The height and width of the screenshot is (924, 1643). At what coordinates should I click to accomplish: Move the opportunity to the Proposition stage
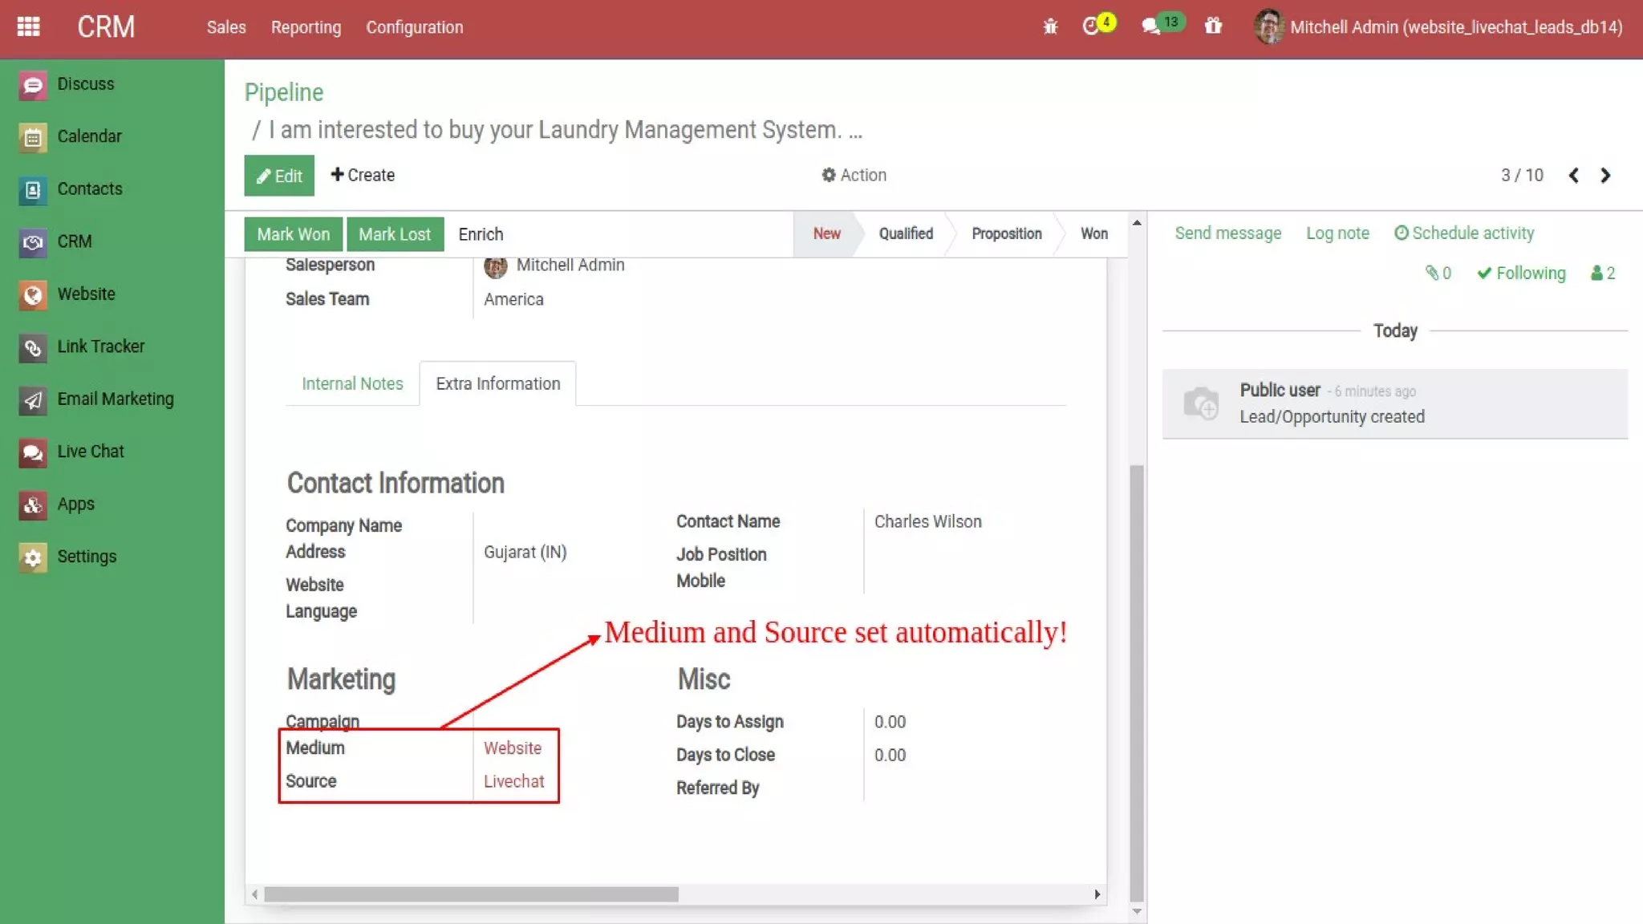(1006, 234)
